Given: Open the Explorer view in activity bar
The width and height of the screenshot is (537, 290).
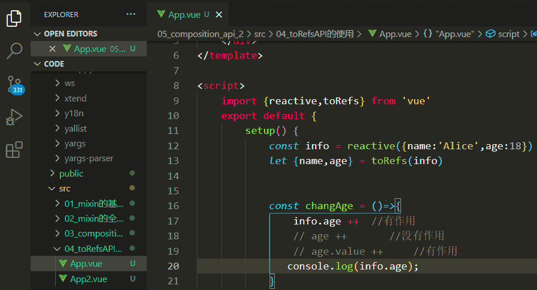Looking at the screenshot, I should tap(14, 18).
